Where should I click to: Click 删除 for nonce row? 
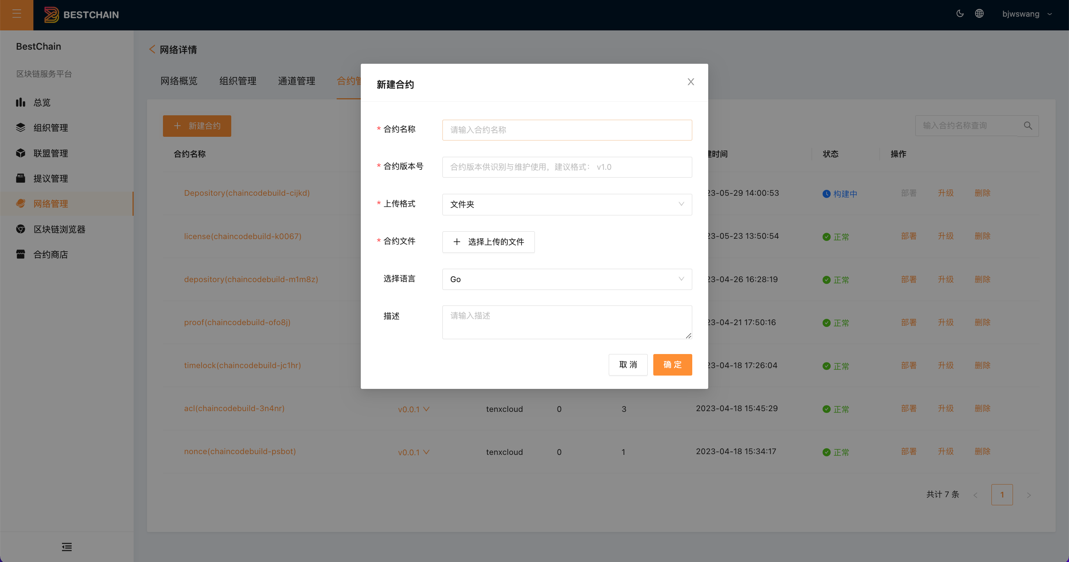point(983,452)
